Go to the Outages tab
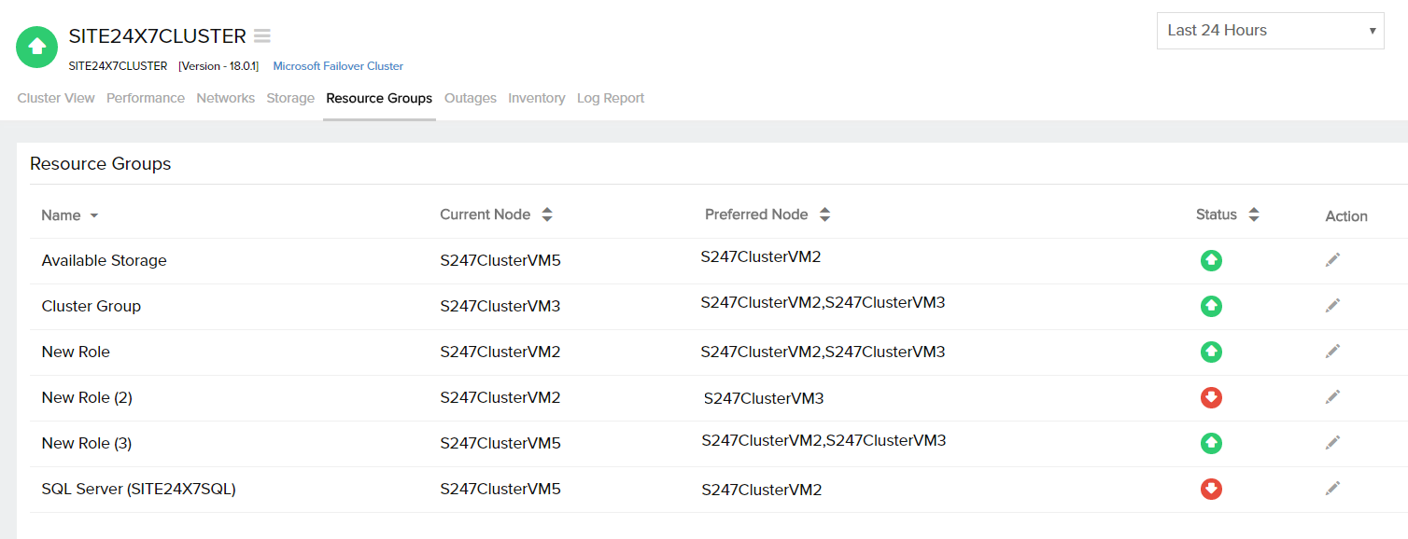1408x539 pixels. [x=471, y=98]
